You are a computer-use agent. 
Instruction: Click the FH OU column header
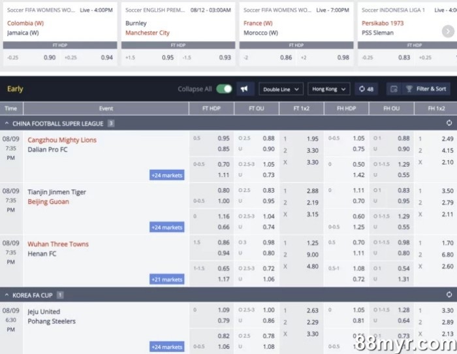point(392,108)
